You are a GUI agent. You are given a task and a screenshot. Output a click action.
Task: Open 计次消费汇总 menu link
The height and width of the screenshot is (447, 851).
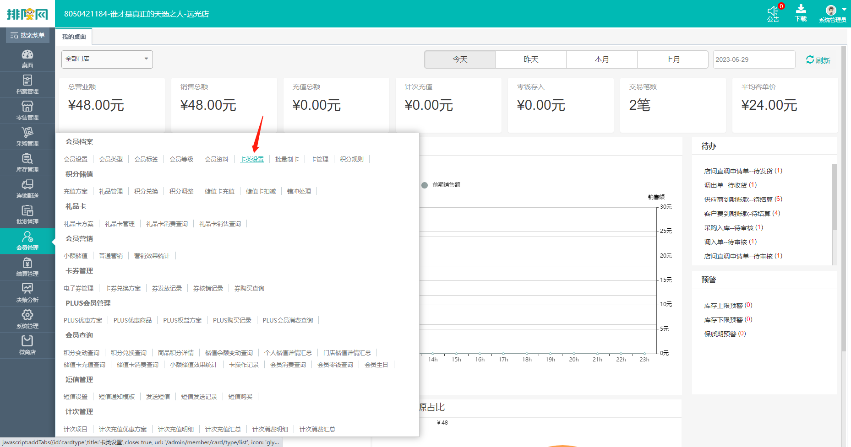pyautogui.click(x=317, y=429)
